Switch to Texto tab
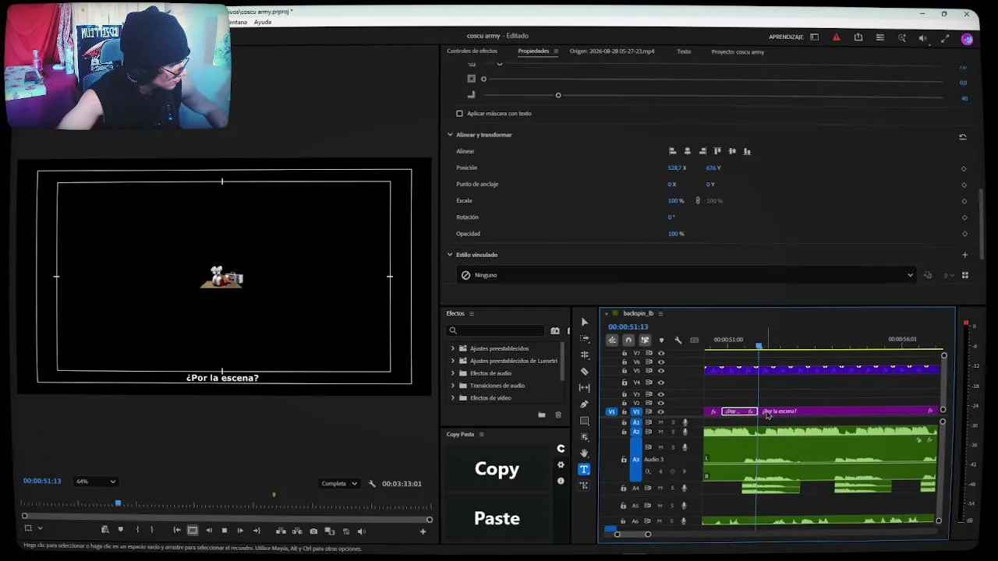This screenshot has height=561, width=998. tap(684, 51)
